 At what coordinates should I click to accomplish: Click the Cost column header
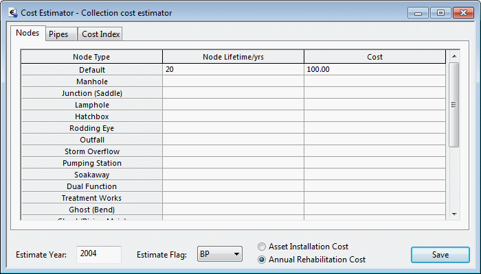click(x=374, y=57)
